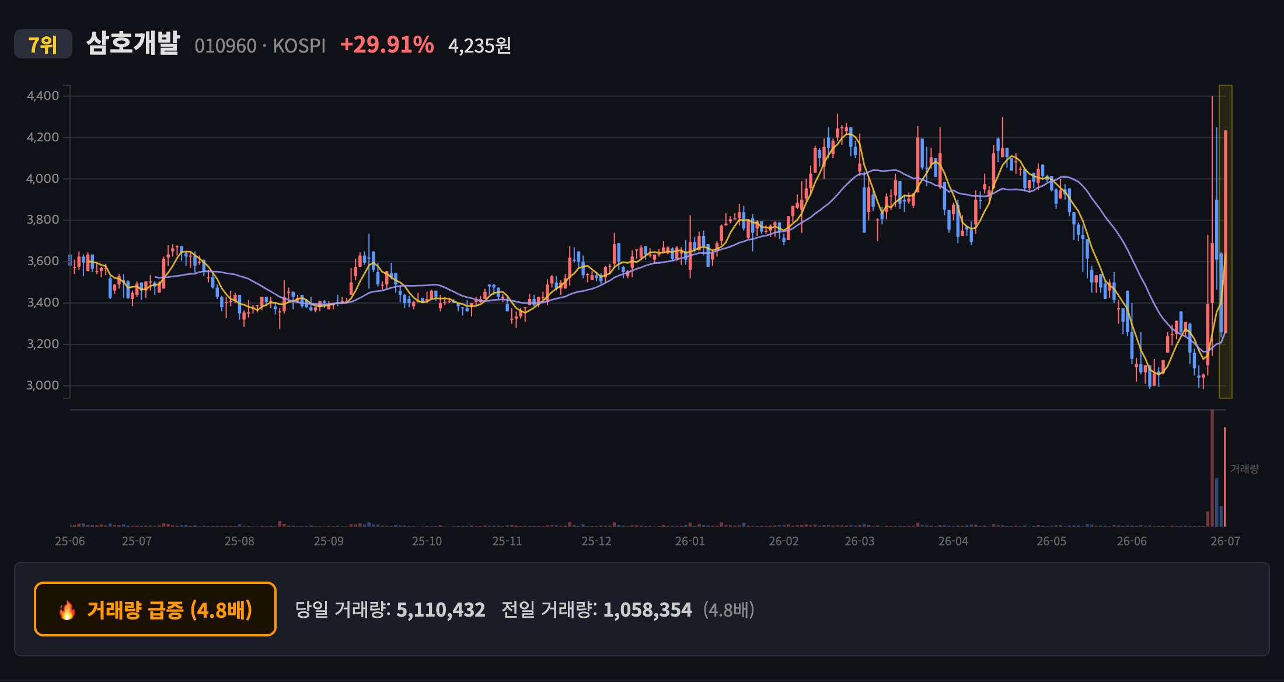Click 전일 거래량 value 1,058,354
This screenshot has height=682, width=1284.
tap(647, 610)
